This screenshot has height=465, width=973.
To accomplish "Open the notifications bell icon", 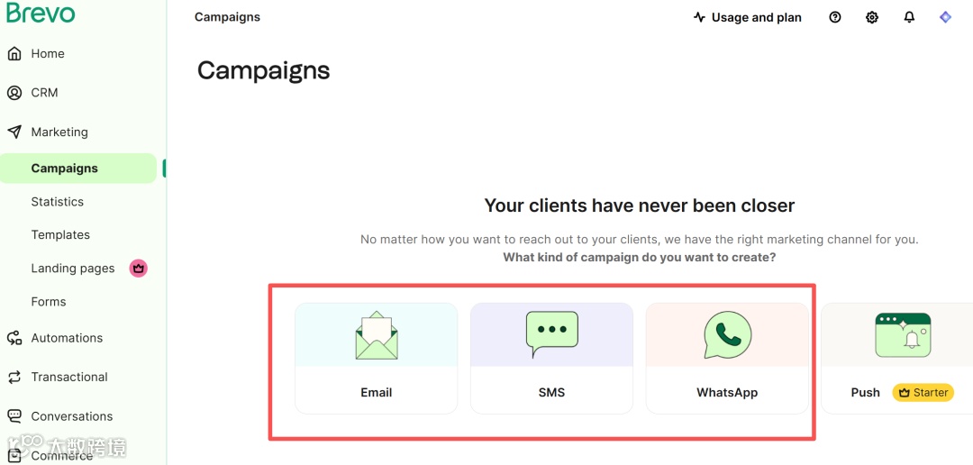I will 909,17.
